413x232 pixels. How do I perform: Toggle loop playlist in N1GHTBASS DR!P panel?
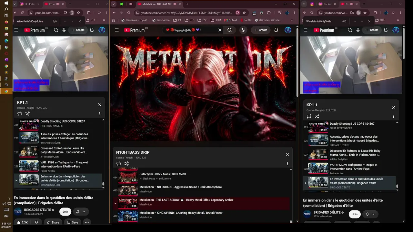tap(118, 164)
